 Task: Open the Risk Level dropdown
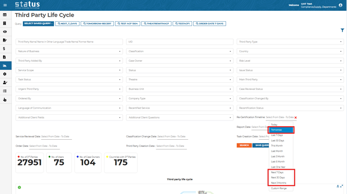[290, 61]
